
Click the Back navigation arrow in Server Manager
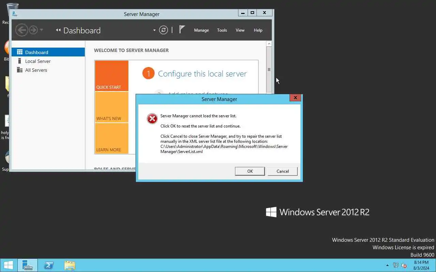tap(21, 30)
